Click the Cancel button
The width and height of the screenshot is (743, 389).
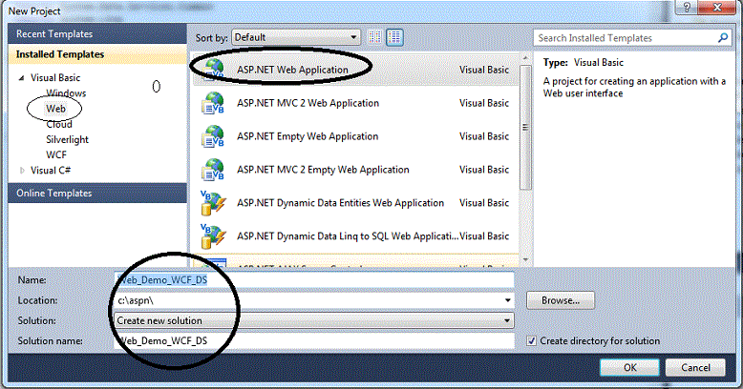[695, 368]
